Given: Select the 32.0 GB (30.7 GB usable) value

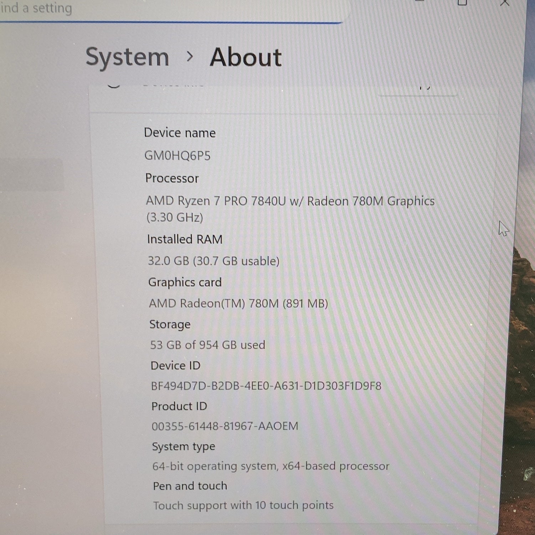Looking at the screenshot, I should (x=214, y=261).
